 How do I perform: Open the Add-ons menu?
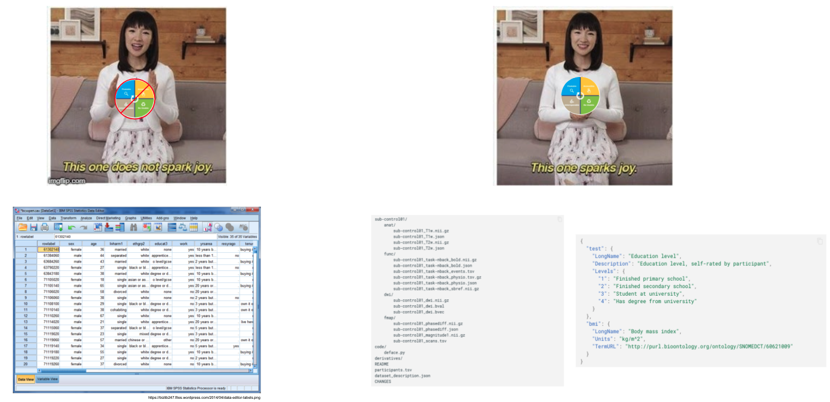pyautogui.click(x=163, y=218)
